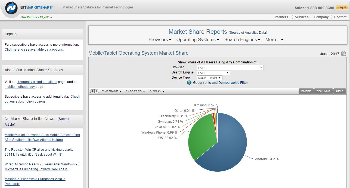Image resolution: width=350 pixels, height=188 pixels.
Task: Open the Submit Article link
Action: pos(37,122)
